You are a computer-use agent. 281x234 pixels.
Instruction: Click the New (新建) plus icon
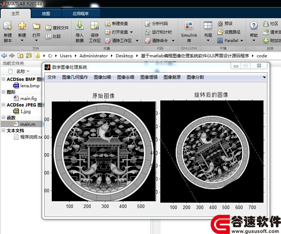tap(22, 26)
